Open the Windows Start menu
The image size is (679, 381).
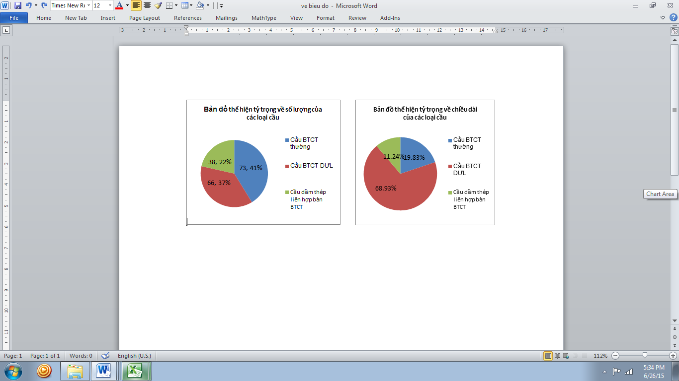click(13, 371)
